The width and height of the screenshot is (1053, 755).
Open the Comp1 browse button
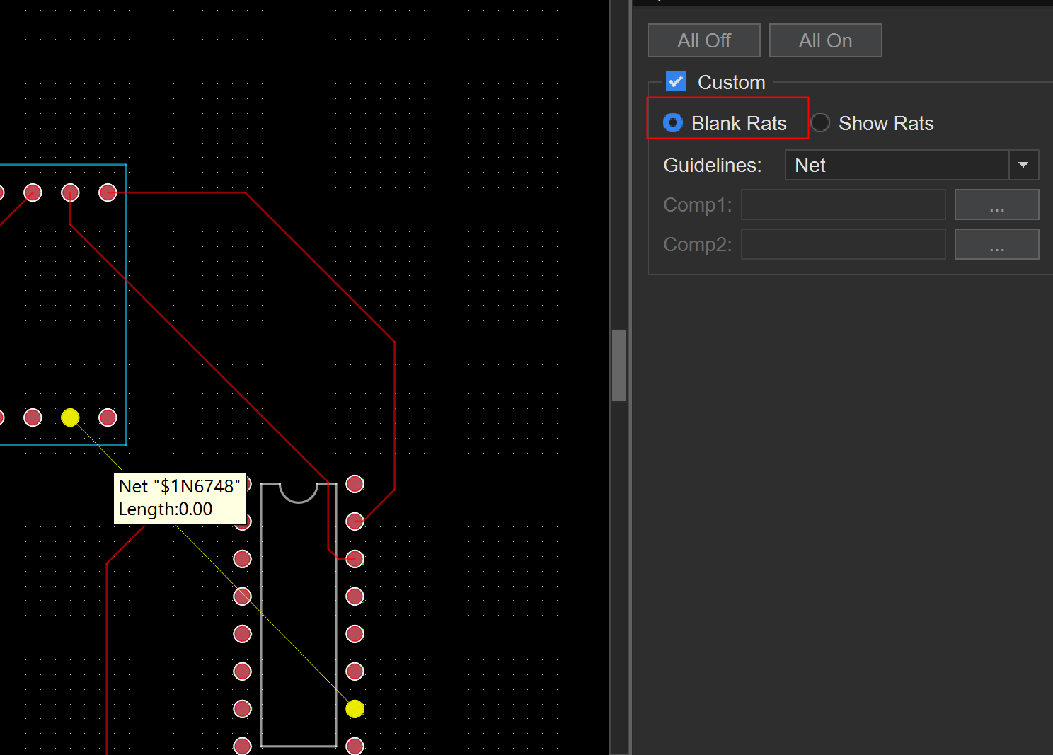[996, 204]
